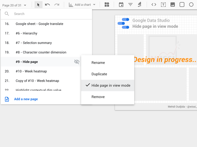Insert a URL embed element
The height and width of the screenshot is (147, 197).
point(154,5)
